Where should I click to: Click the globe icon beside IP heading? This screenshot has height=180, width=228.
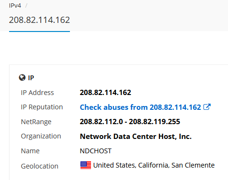tap(22, 78)
